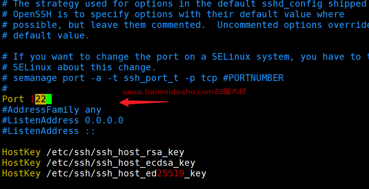Click the red arrow annotation

(x=144, y=102)
